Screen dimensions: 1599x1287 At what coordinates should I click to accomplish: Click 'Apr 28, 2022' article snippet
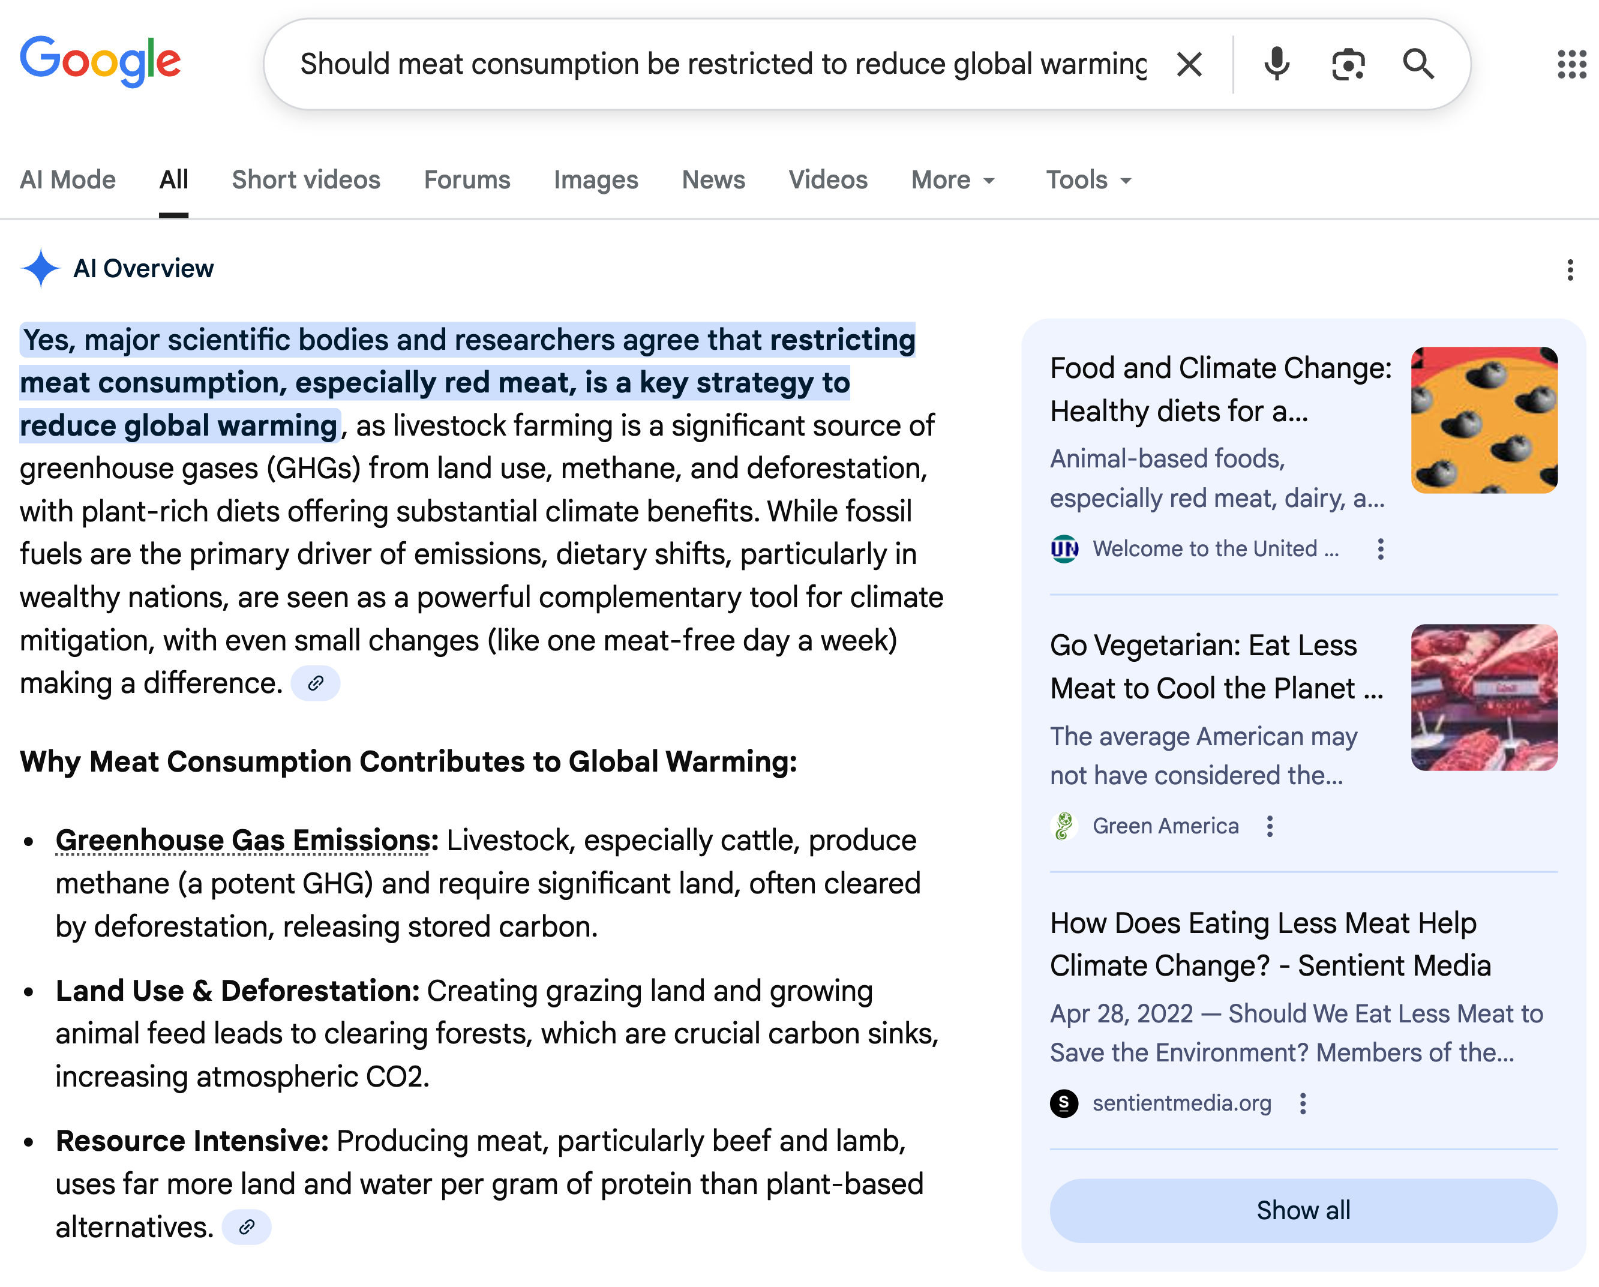click(1297, 1033)
